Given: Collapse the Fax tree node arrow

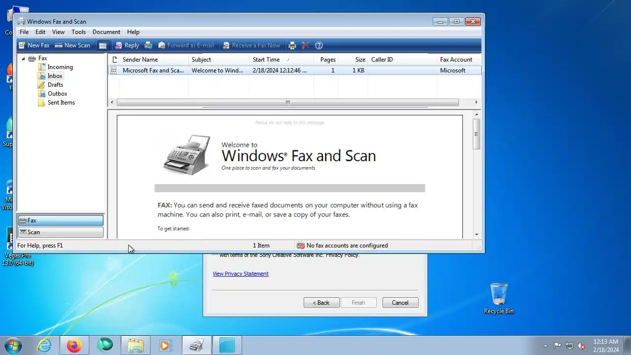Looking at the screenshot, I should (x=23, y=59).
